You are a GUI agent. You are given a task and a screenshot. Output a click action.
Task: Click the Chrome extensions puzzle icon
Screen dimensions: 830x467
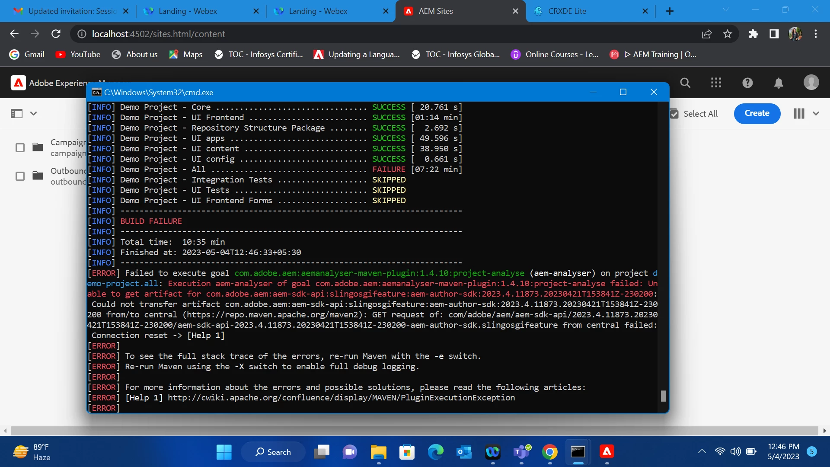tap(753, 34)
